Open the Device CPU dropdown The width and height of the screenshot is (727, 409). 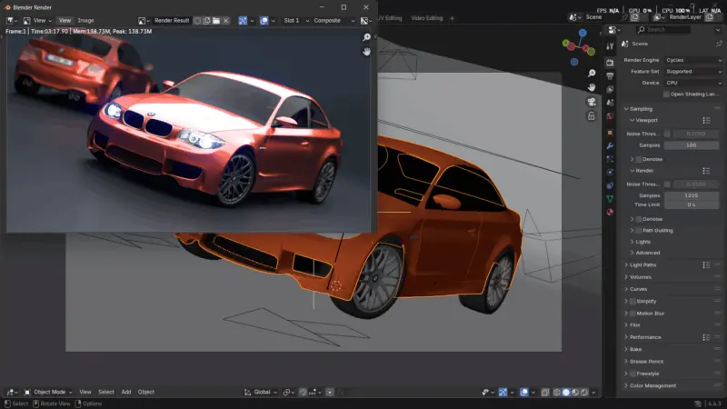click(692, 83)
